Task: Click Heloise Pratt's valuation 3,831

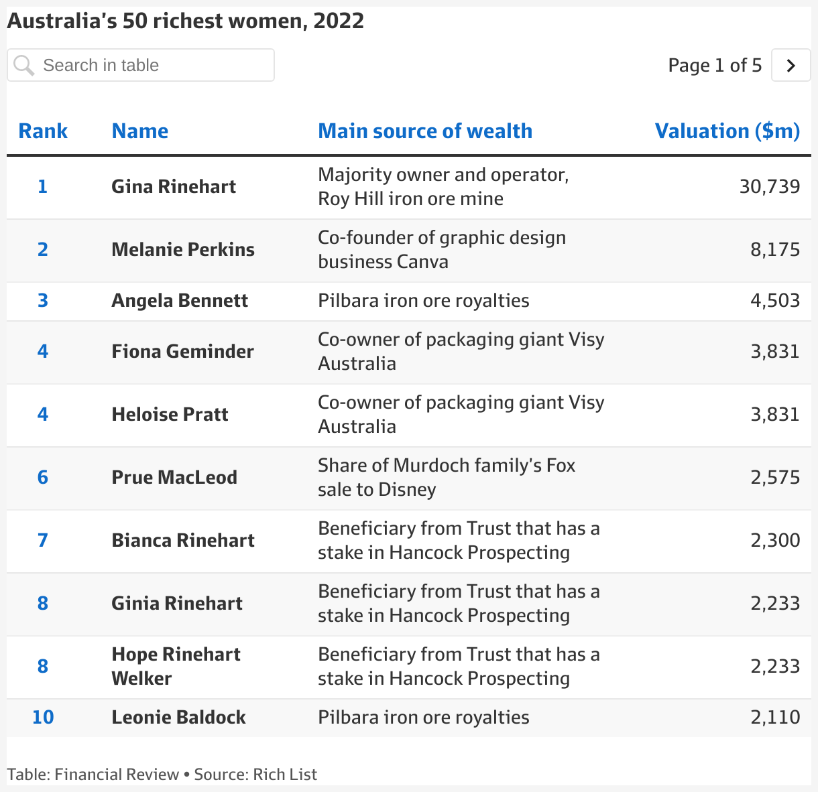Action: [x=775, y=414]
